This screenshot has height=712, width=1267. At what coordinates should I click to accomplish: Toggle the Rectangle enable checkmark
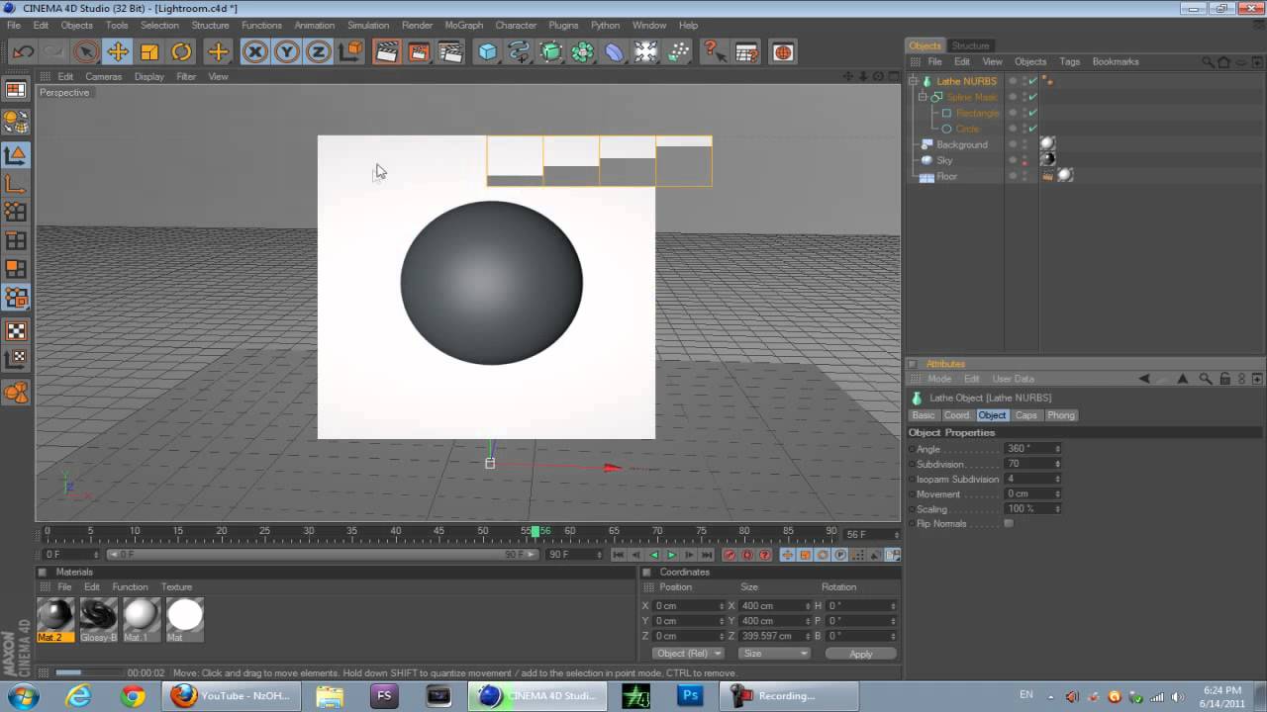pos(1033,113)
